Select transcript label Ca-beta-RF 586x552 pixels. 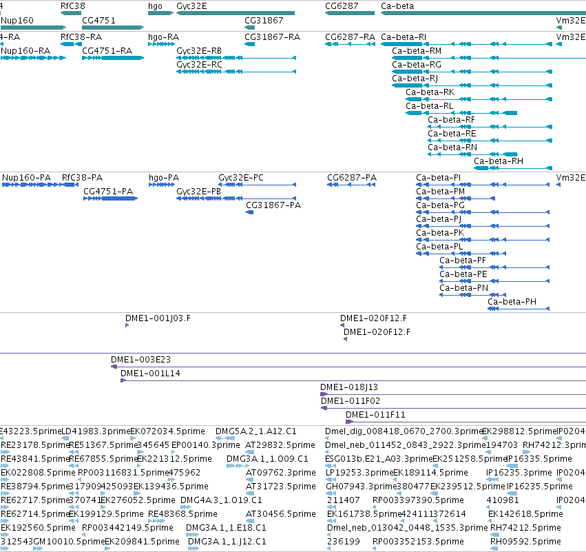(x=451, y=120)
